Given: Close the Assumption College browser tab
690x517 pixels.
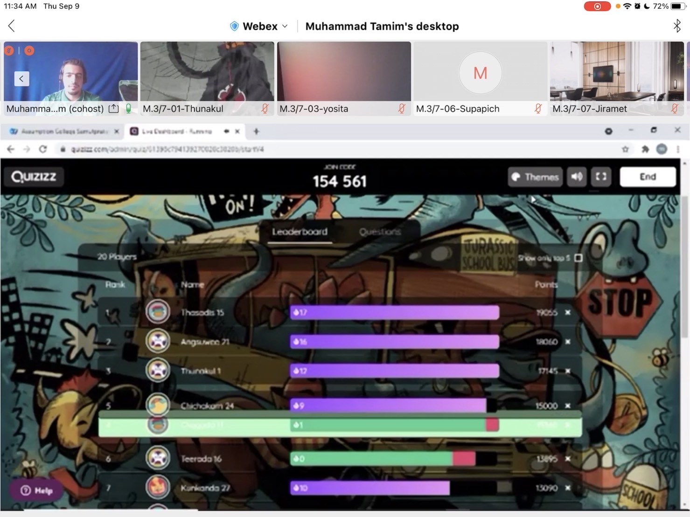Looking at the screenshot, I should (117, 131).
